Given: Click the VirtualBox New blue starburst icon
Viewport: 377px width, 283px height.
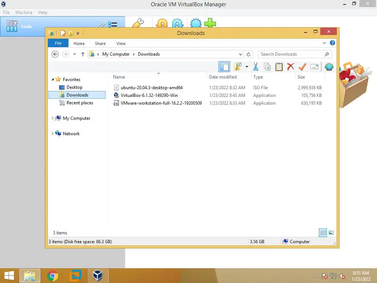Looking at the screenshot, I should click(x=196, y=23).
